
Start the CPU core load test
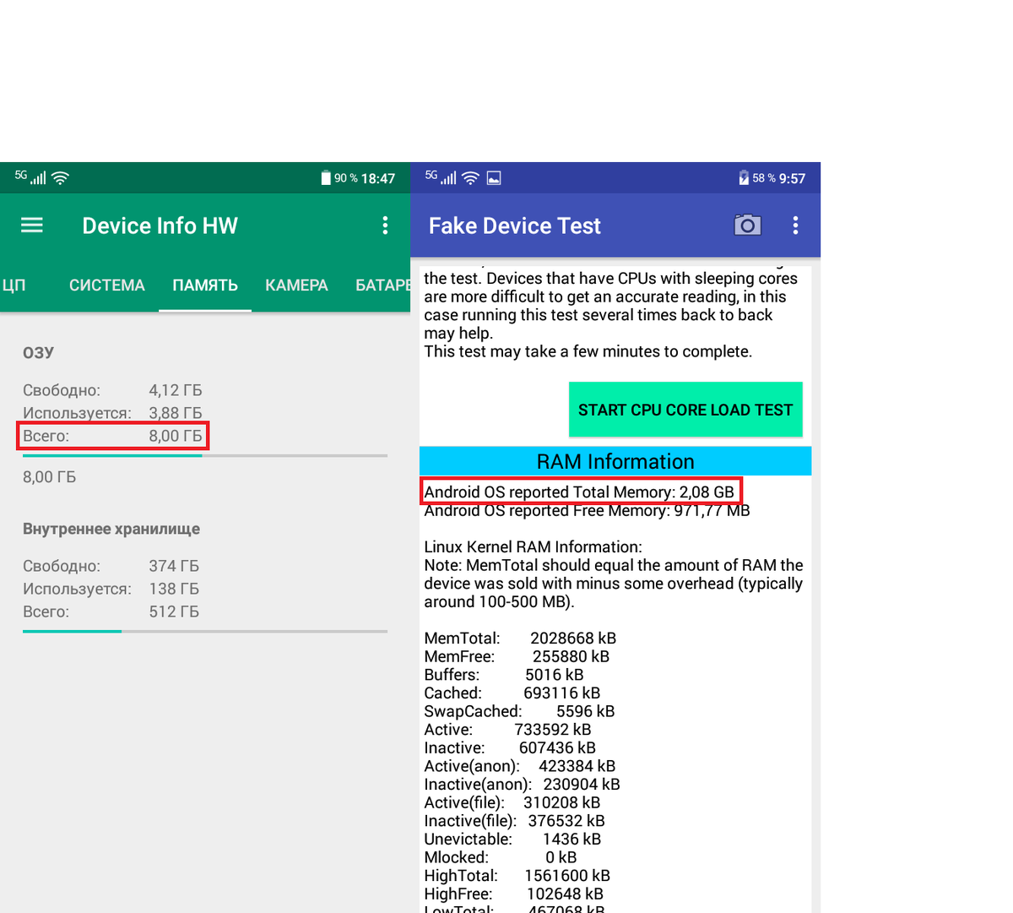click(x=685, y=410)
